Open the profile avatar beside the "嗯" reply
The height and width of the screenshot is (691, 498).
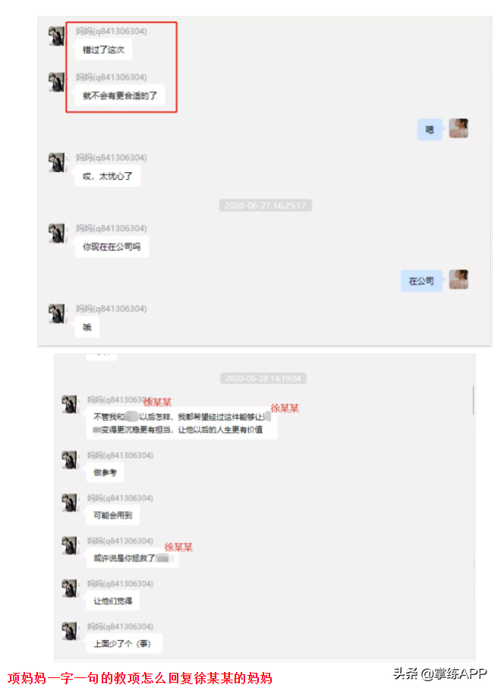tap(459, 128)
